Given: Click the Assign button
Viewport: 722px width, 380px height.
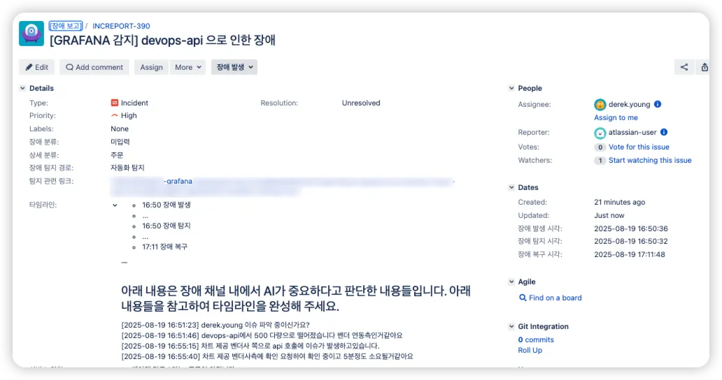Looking at the screenshot, I should (x=152, y=67).
